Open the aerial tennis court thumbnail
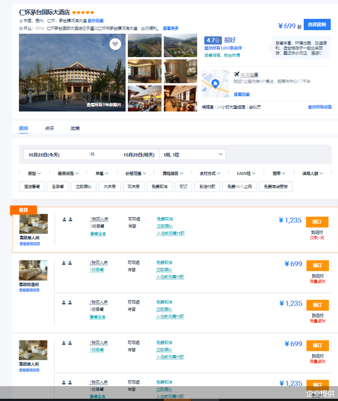The width and height of the screenshot is (338, 401). (x=181, y=45)
